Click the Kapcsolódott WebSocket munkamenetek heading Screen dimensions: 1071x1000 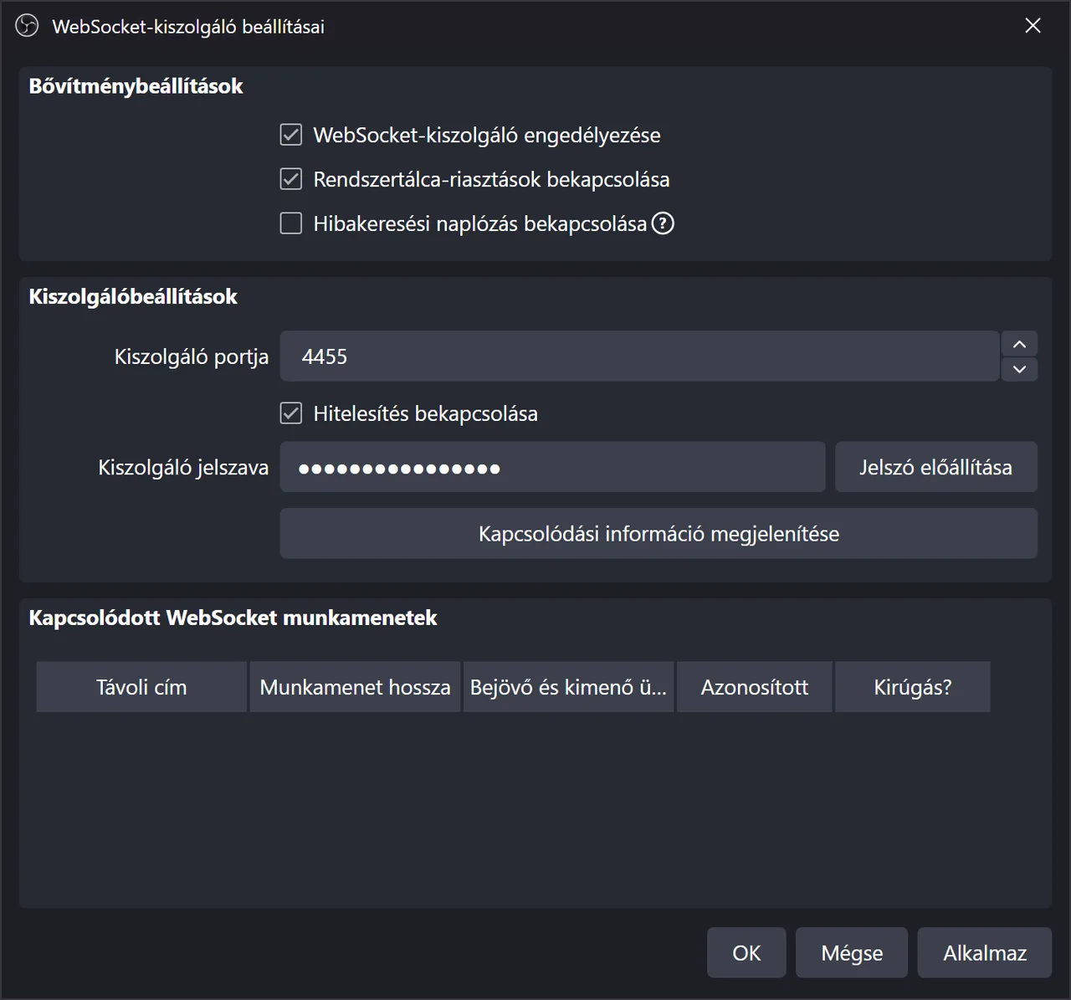pyautogui.click(x=233, y=618)
